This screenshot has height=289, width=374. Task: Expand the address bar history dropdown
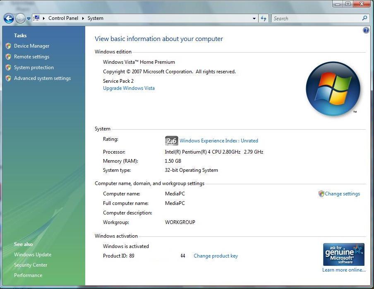click(x=254, y=19)
